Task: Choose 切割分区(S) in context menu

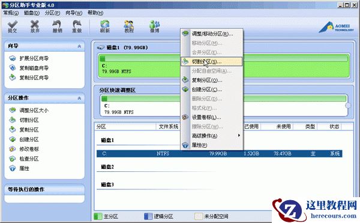Action: click(x=212, y=62)
